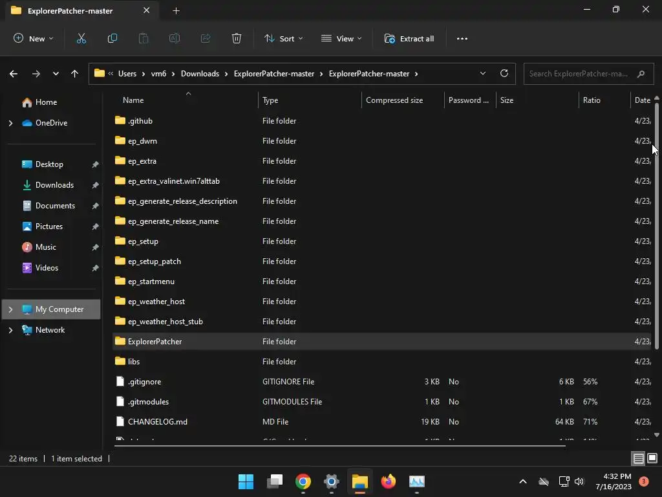Select the libs folder
This screenshot has width=662, height=497.
click(381, 362)
